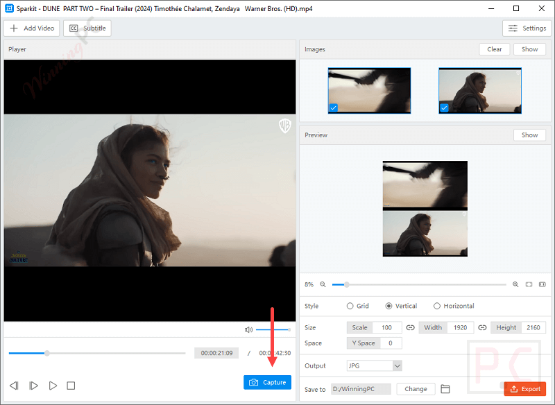Click the video seek slider handle
555x405 pixels.
pos(47,353)
